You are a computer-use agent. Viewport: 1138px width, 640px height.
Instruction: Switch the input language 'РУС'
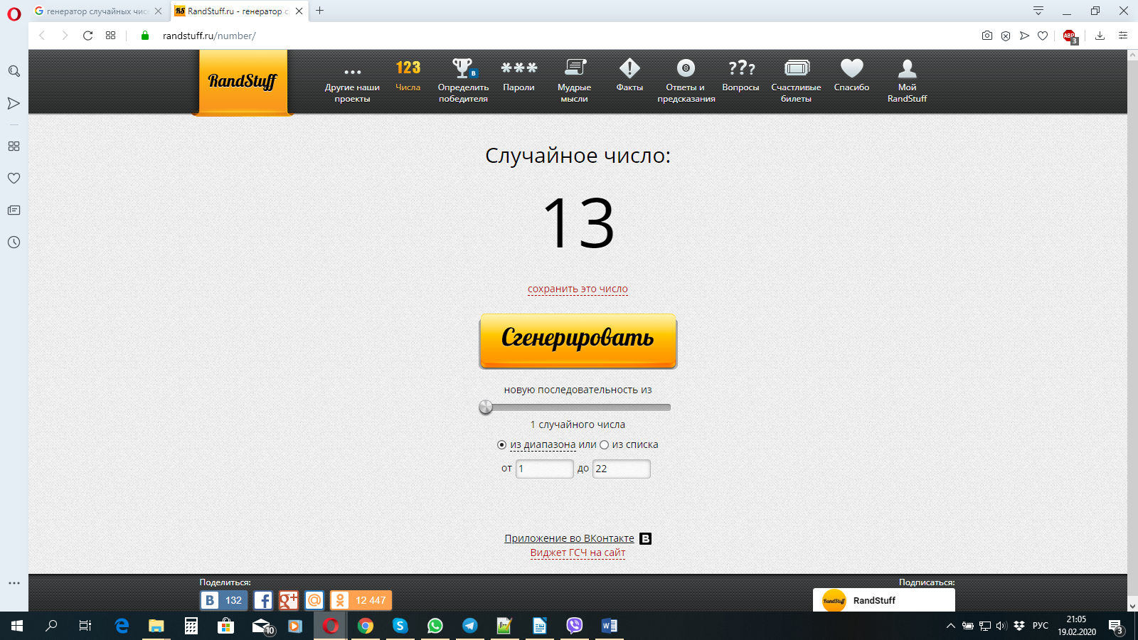[1041, 626]
